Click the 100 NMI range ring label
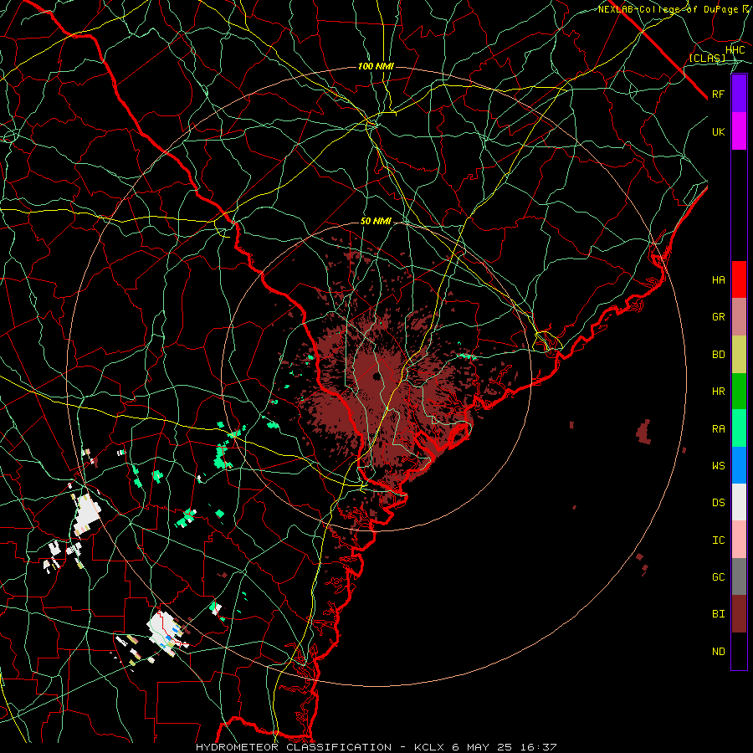This screenshot has height=753, width=753. pos(376,66)
